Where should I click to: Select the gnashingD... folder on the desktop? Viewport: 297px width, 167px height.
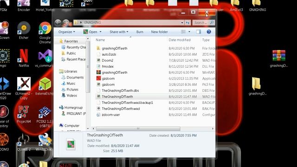point(257,86)
